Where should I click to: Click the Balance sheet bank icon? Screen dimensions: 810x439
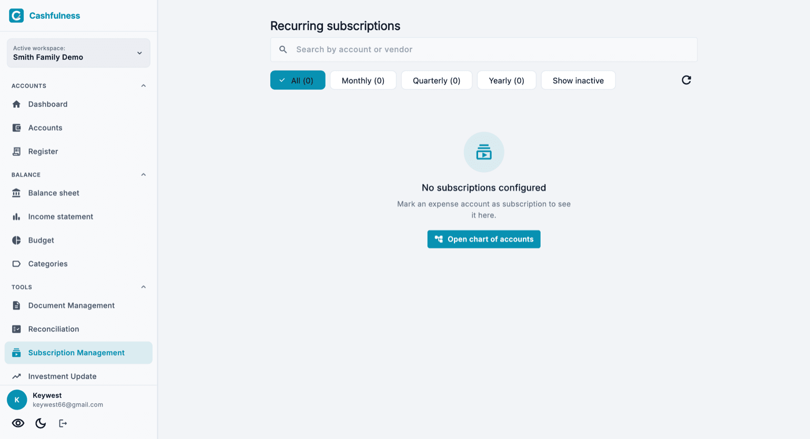[16, 193]
